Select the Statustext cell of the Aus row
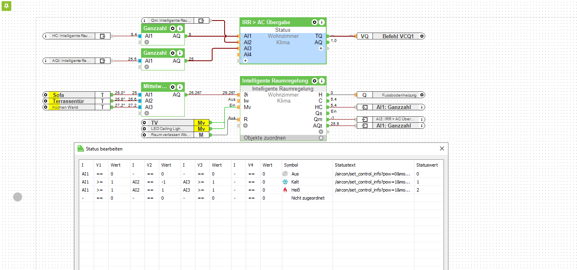577x270 pixels. coord(373,174)
